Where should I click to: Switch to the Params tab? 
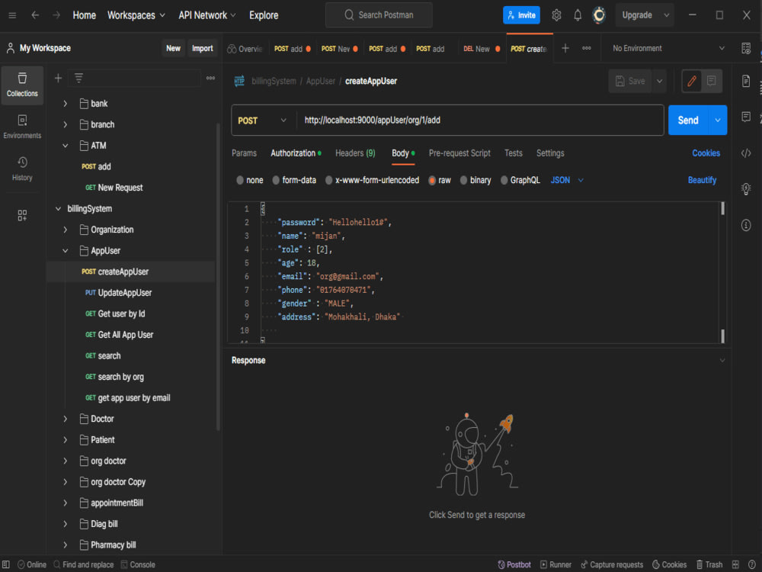point(244,153)
